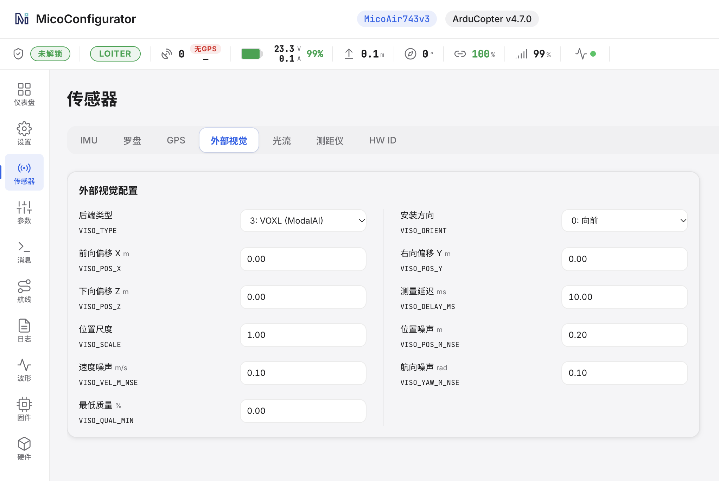
Task: Click the satellite icon in status bar
Action: [167, 54]
